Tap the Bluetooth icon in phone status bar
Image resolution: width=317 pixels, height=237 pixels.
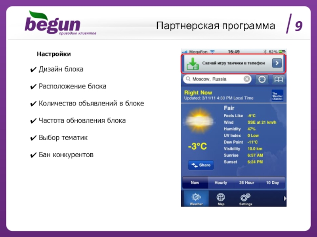265,52
